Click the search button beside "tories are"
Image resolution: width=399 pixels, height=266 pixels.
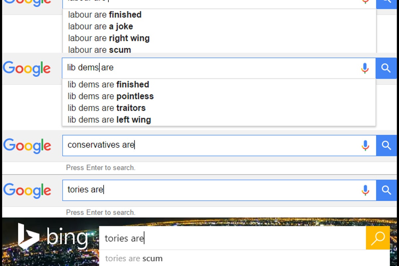[x=386, y=190]
